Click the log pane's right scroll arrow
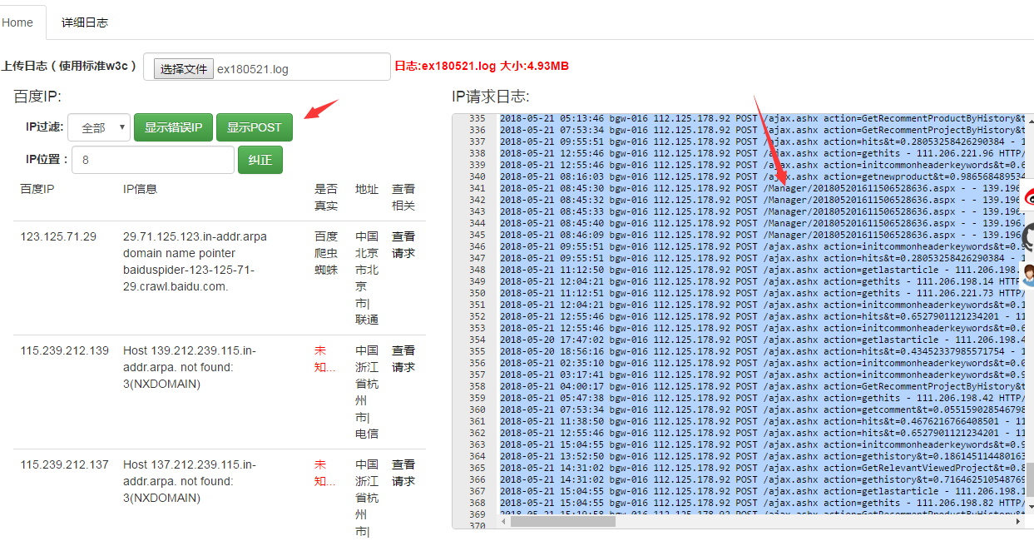Viewport: 1034px width, 541px height. click(1019, 522)
